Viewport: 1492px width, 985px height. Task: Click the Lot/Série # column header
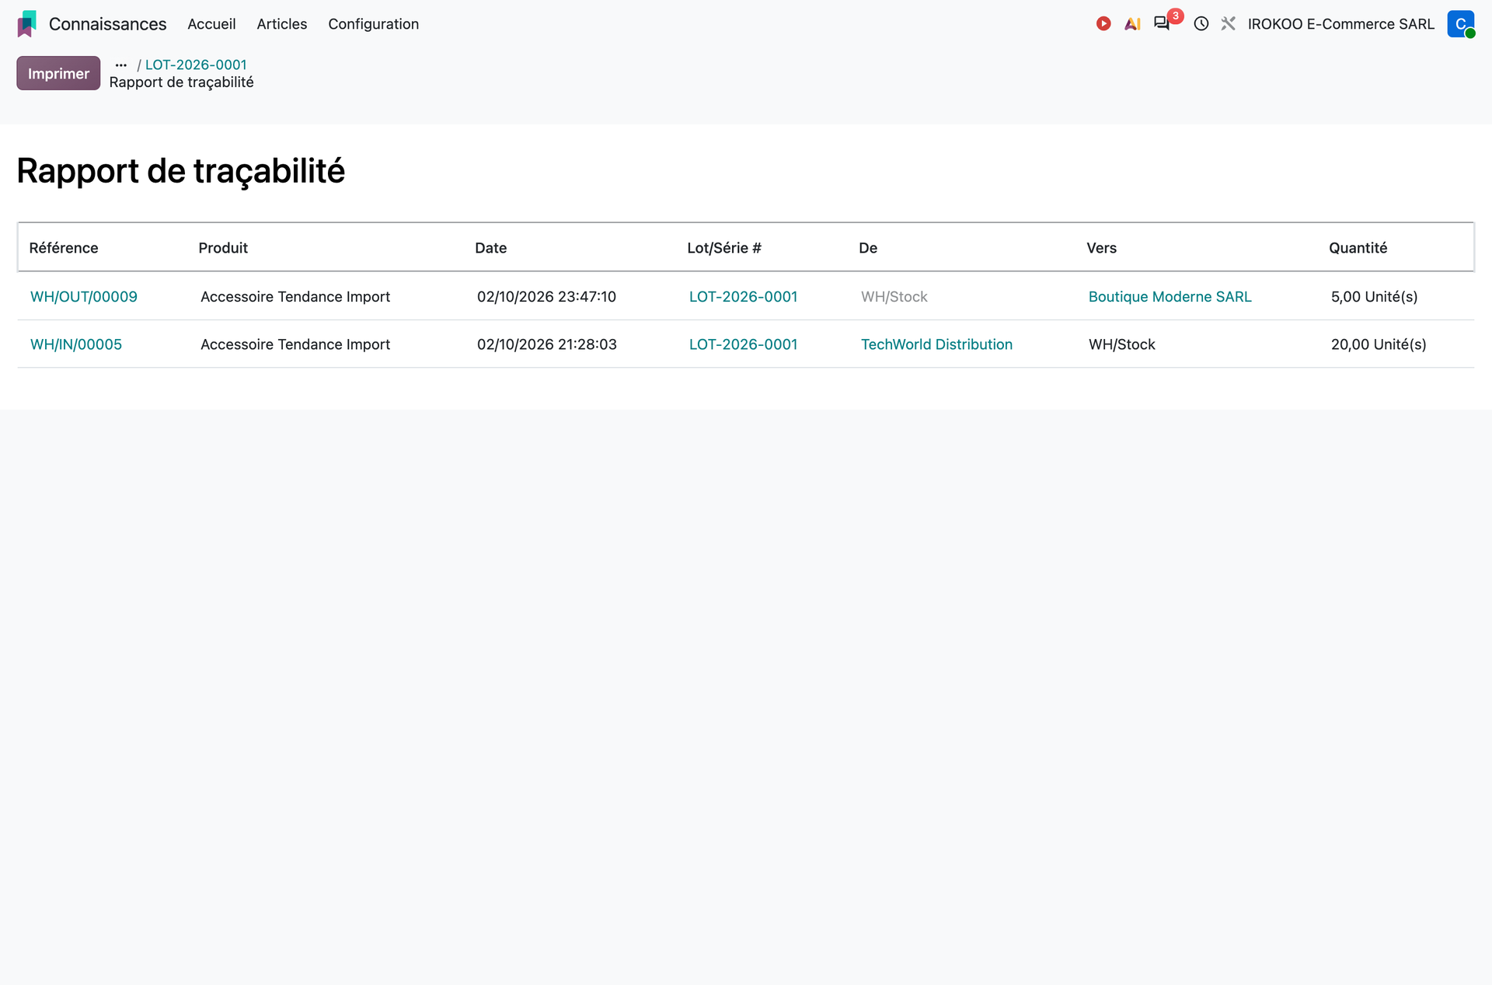tap(724, 248)
